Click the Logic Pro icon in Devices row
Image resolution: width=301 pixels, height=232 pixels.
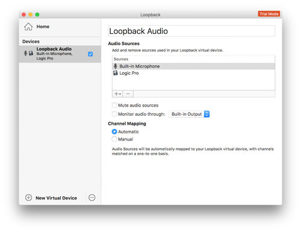[31, 53]
